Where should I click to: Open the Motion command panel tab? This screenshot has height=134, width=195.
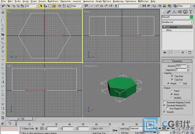[x=180, y=12]
